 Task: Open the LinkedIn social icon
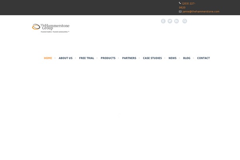[176, 21]
